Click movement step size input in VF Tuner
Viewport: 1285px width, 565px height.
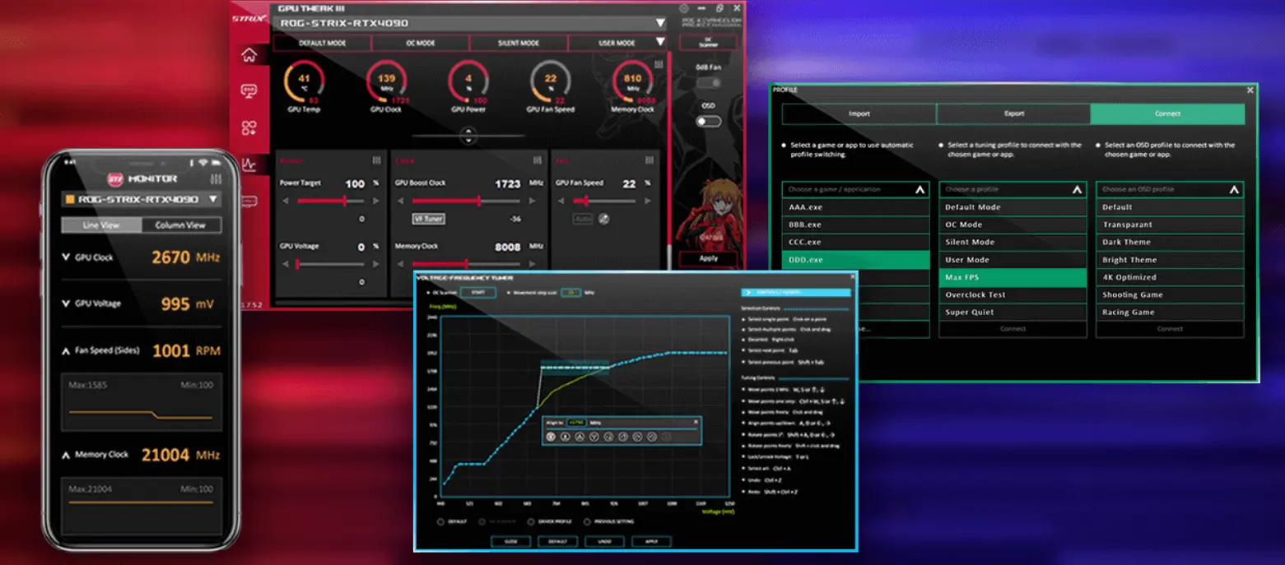click(x=570, y=292)
